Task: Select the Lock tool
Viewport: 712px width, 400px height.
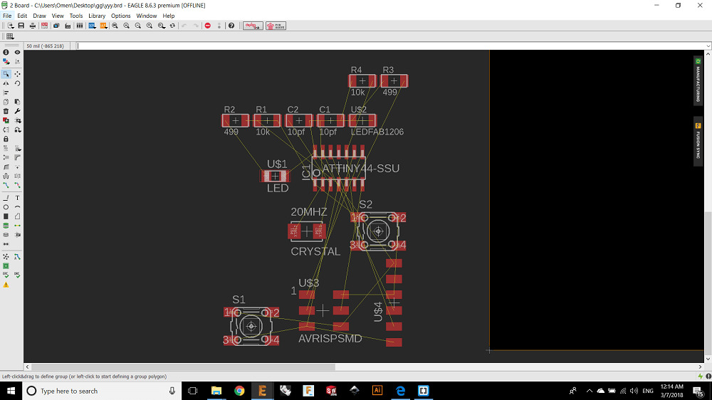Action: coord(6,139)
